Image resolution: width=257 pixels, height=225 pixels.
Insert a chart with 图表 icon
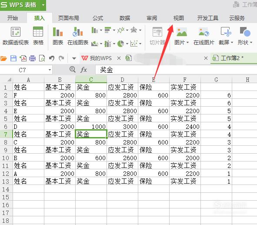58,32
